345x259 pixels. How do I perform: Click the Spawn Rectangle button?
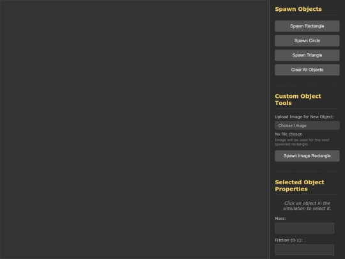307,26
